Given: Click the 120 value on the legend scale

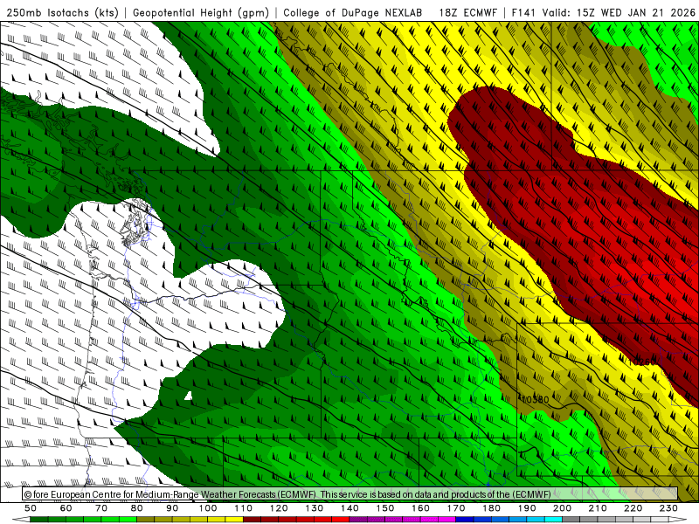Looking at the screenshot, I should [279, 508].
